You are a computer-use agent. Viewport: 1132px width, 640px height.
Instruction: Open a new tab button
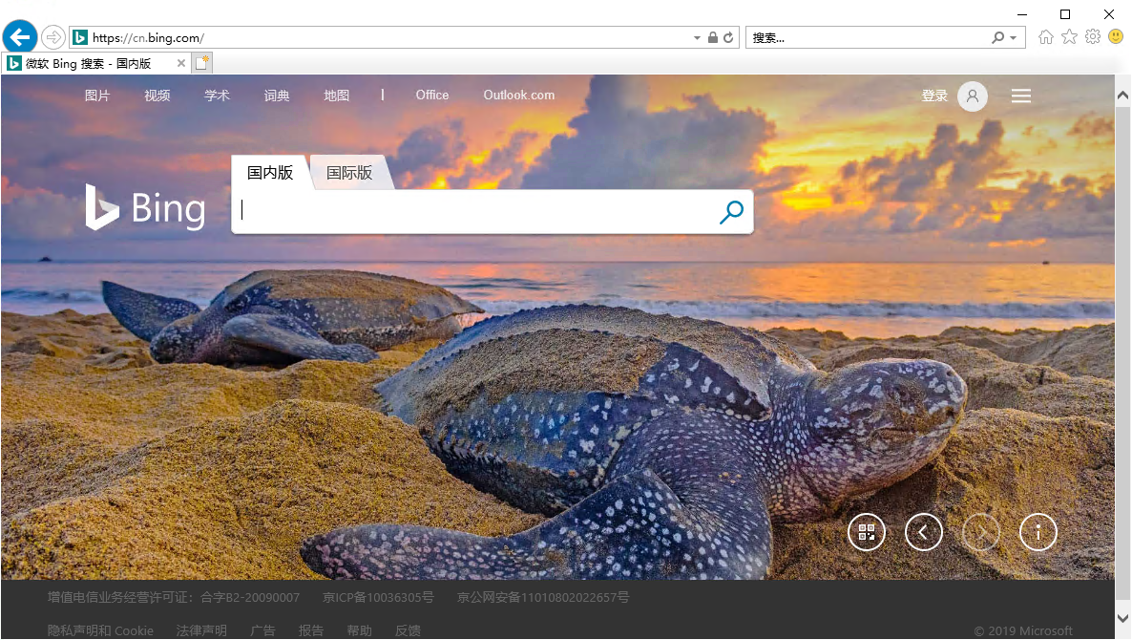click(202, 63)
